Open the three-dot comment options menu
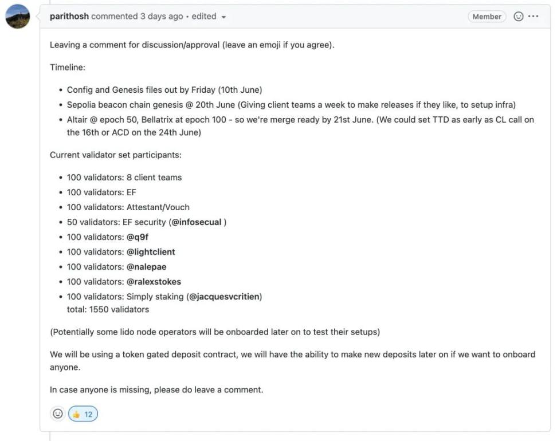This screenshot has width=557, height=441. point(534,17)
